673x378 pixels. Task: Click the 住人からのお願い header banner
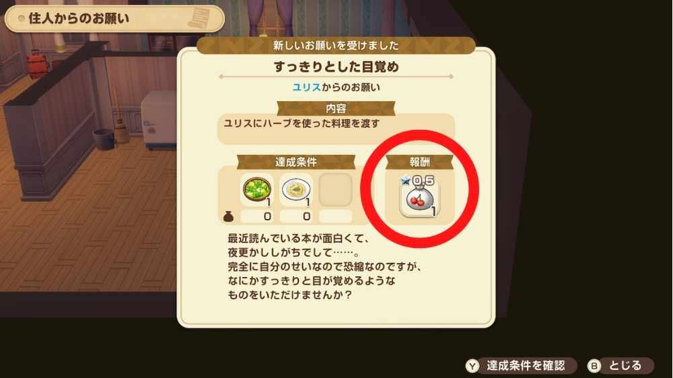pyautogui.click(x=114, y=18)
